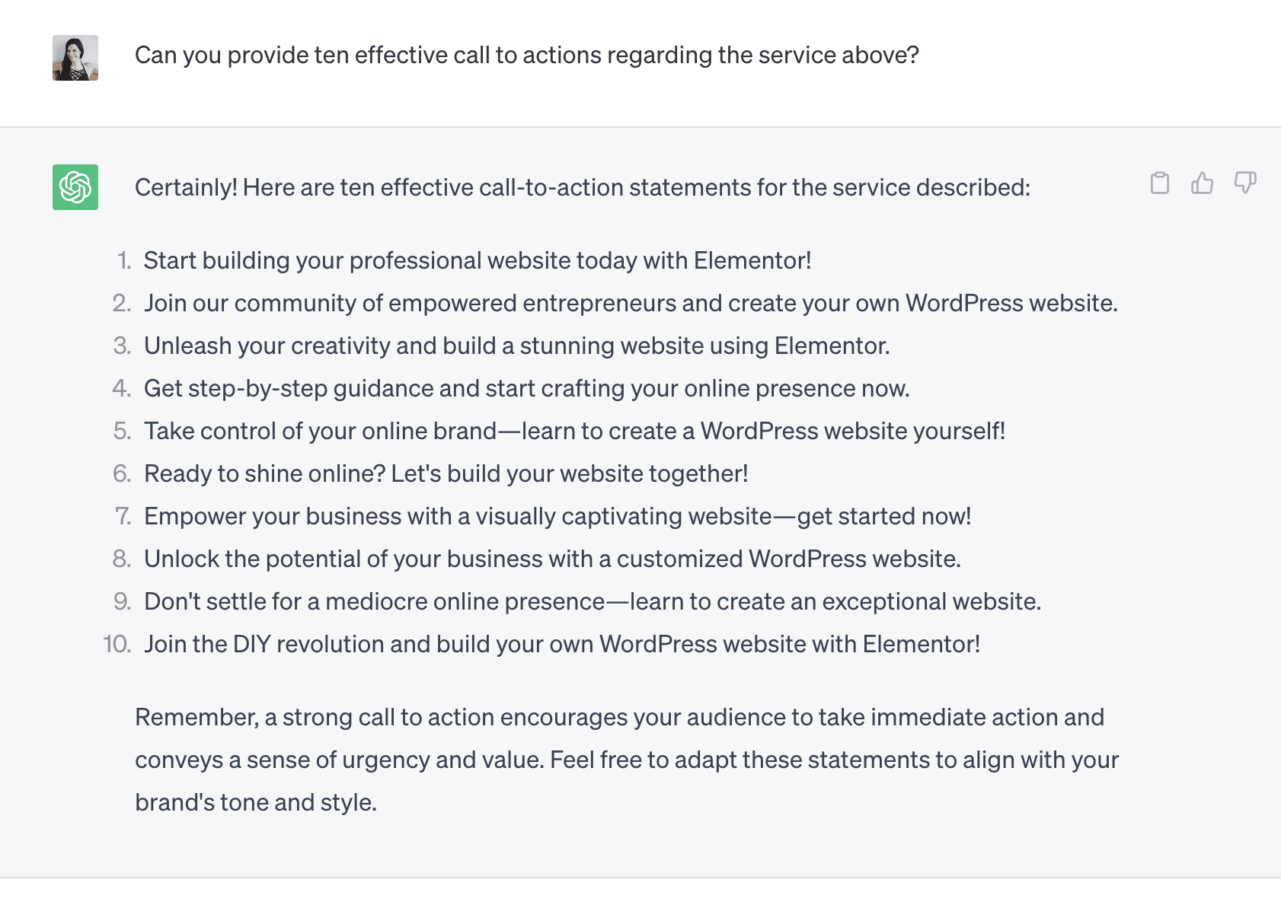
Task: Click the "Ready to shine online?" list item
Action: coord(446,474)
